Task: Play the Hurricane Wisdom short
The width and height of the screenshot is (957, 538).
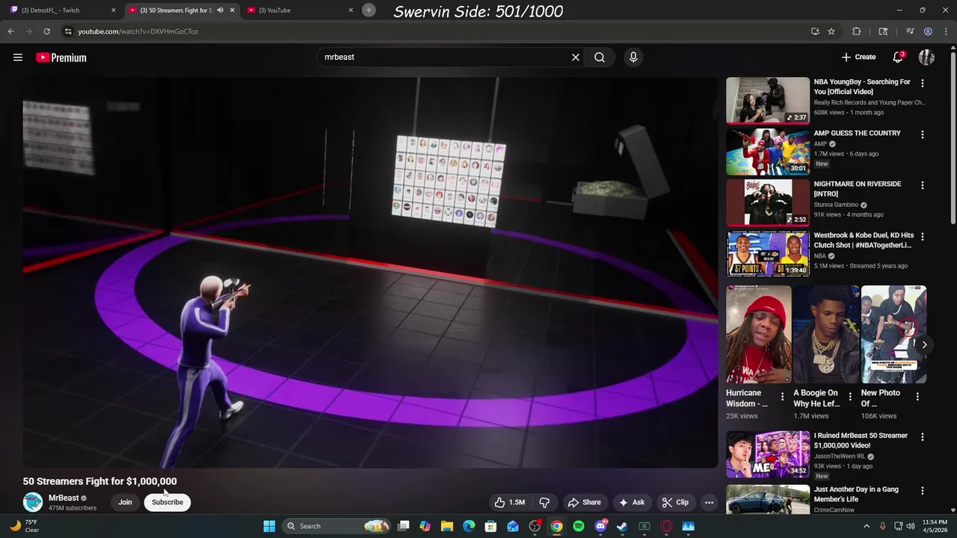Action: [x=758, y=334]
